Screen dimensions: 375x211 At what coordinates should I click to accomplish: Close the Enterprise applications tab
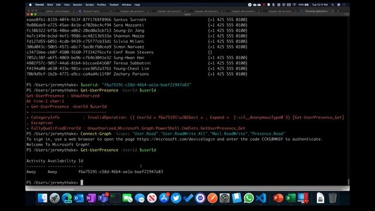[332, 11]
